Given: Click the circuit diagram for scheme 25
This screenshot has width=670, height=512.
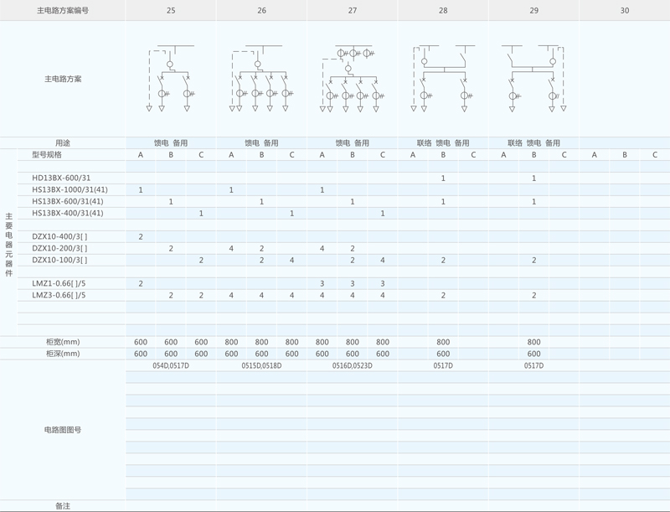Looking at the screenshot, I should click(171, 79).
